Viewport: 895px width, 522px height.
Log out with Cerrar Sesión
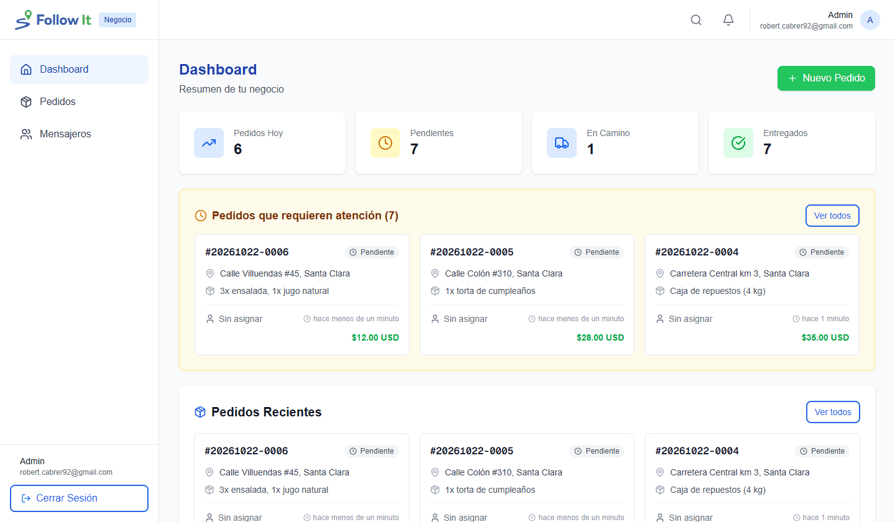point(79,498)
